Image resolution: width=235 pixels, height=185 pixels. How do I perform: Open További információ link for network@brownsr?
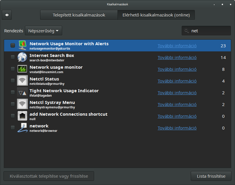pyautogui.click(x=177, y=128)
